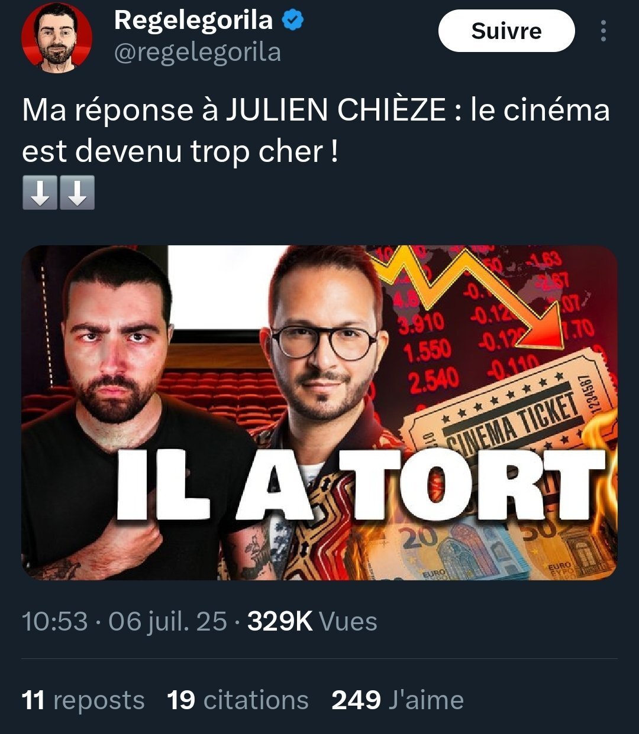Click the blue verified badge

tap(292, 21)
